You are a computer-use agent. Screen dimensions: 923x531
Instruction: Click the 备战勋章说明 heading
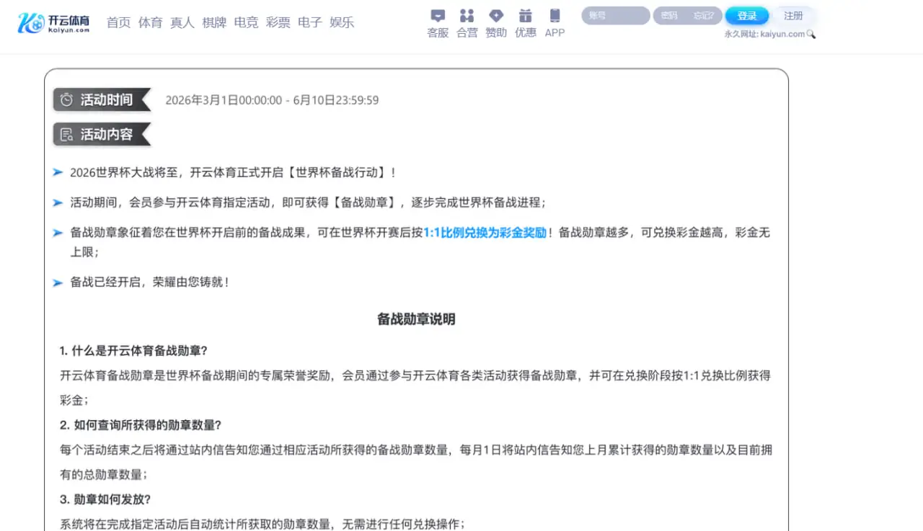pos(416,319)
